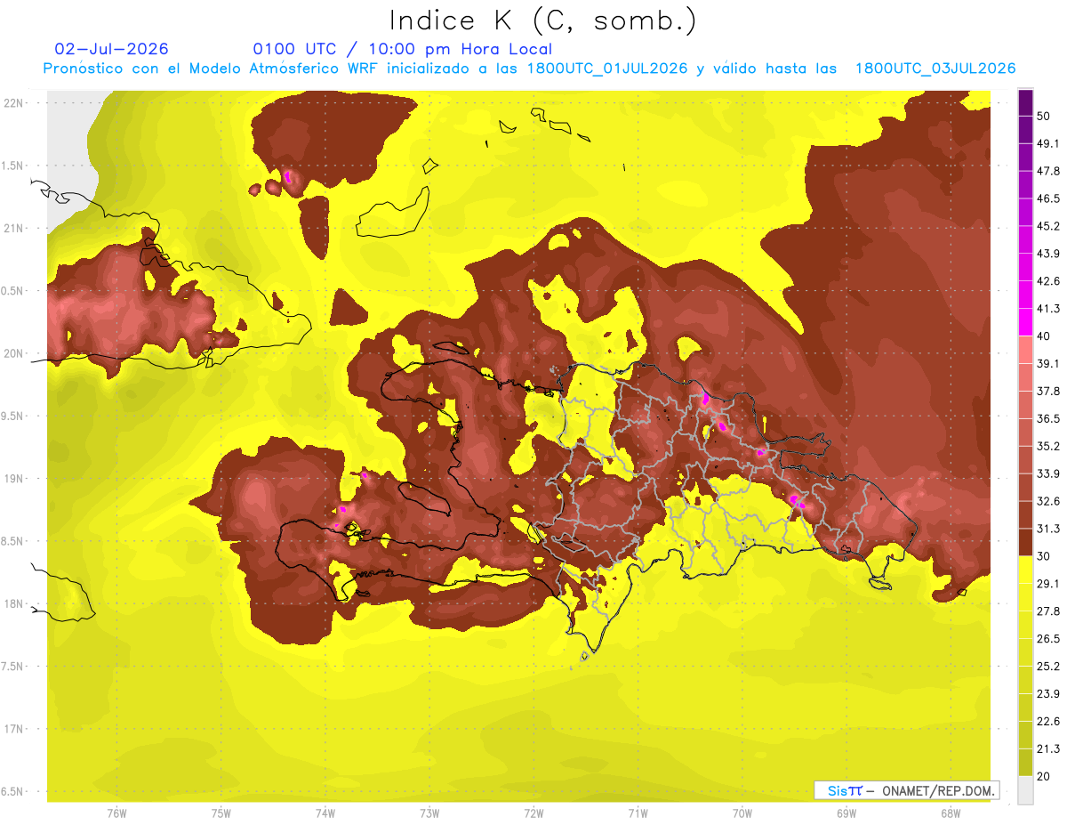This screenshot has width=1067, height=825.
Task: Click the longitude label '75W'
Action: pyautogui.click(x=221, y=813)
